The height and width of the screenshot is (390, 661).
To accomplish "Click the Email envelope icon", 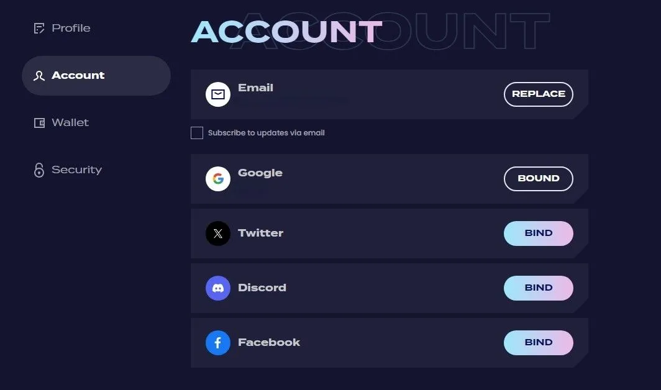I will [217, 94].
